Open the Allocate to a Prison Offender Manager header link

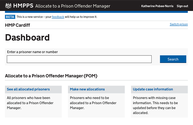coord(73,6)
